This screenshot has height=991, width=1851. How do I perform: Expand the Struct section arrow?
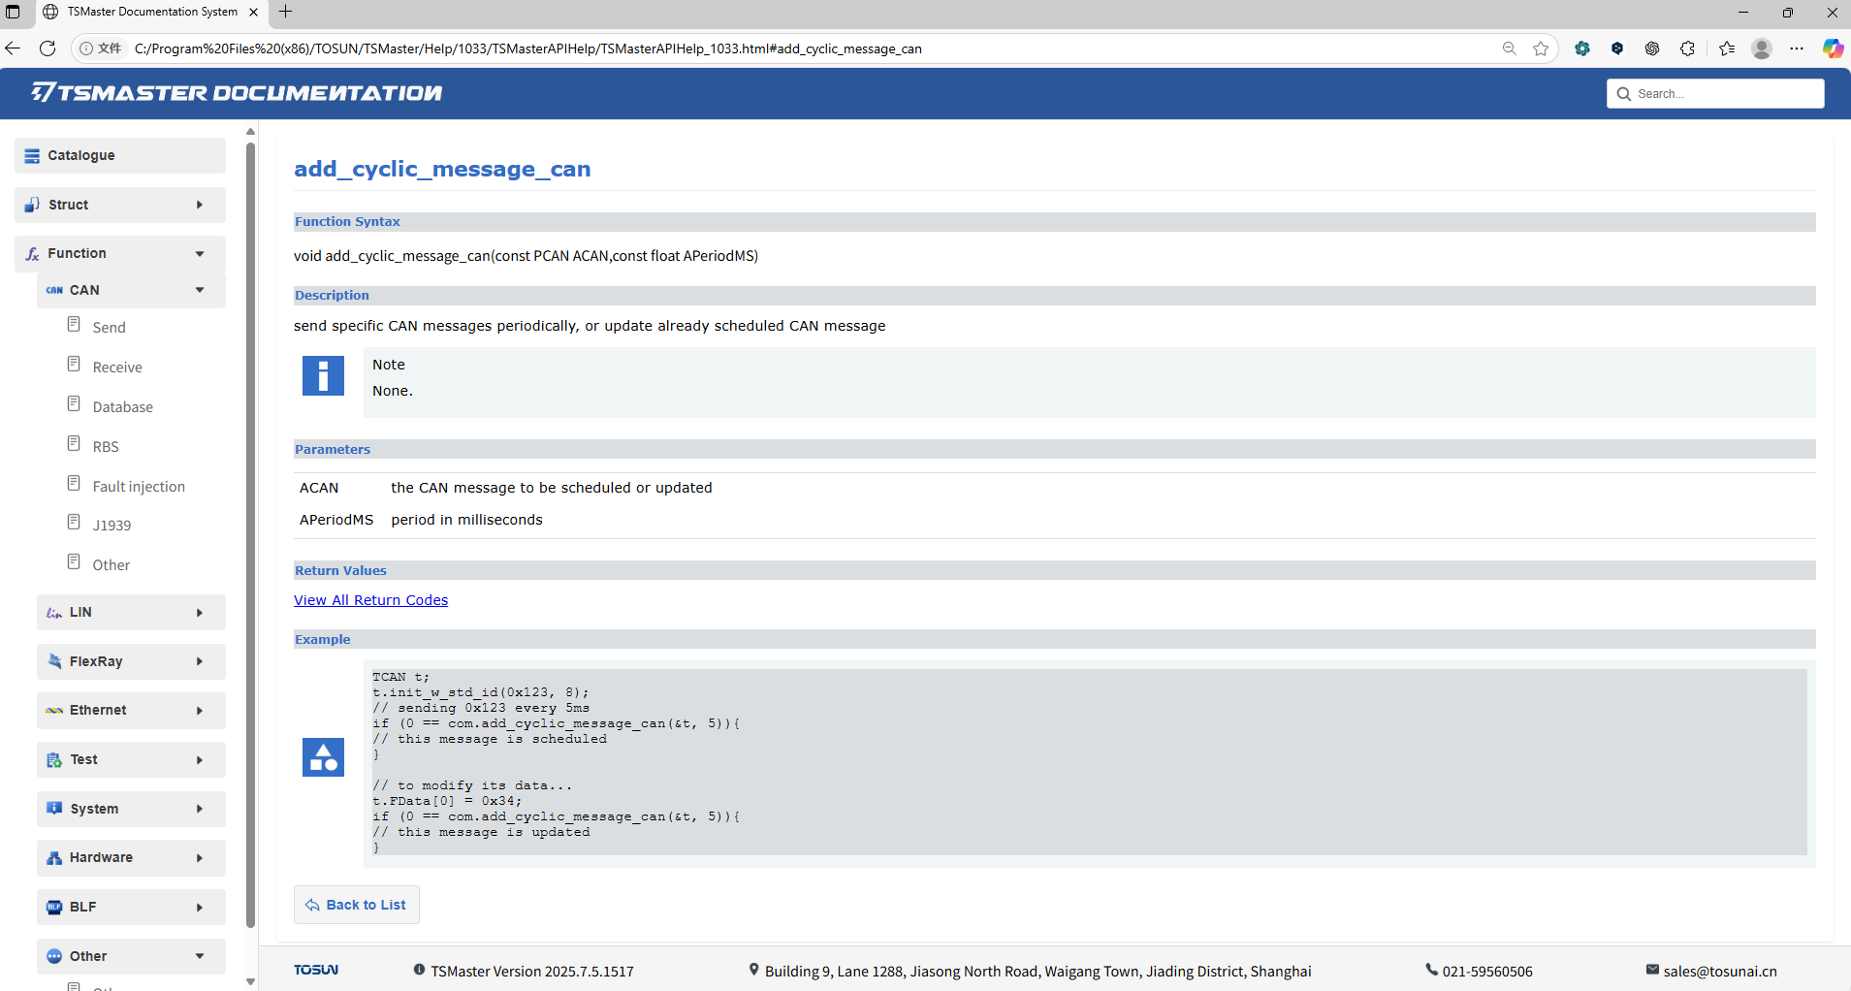[x=200, y=205]
